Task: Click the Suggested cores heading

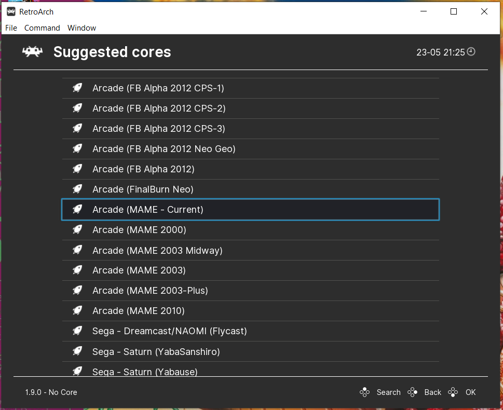Action: click(x=112, y=52)
